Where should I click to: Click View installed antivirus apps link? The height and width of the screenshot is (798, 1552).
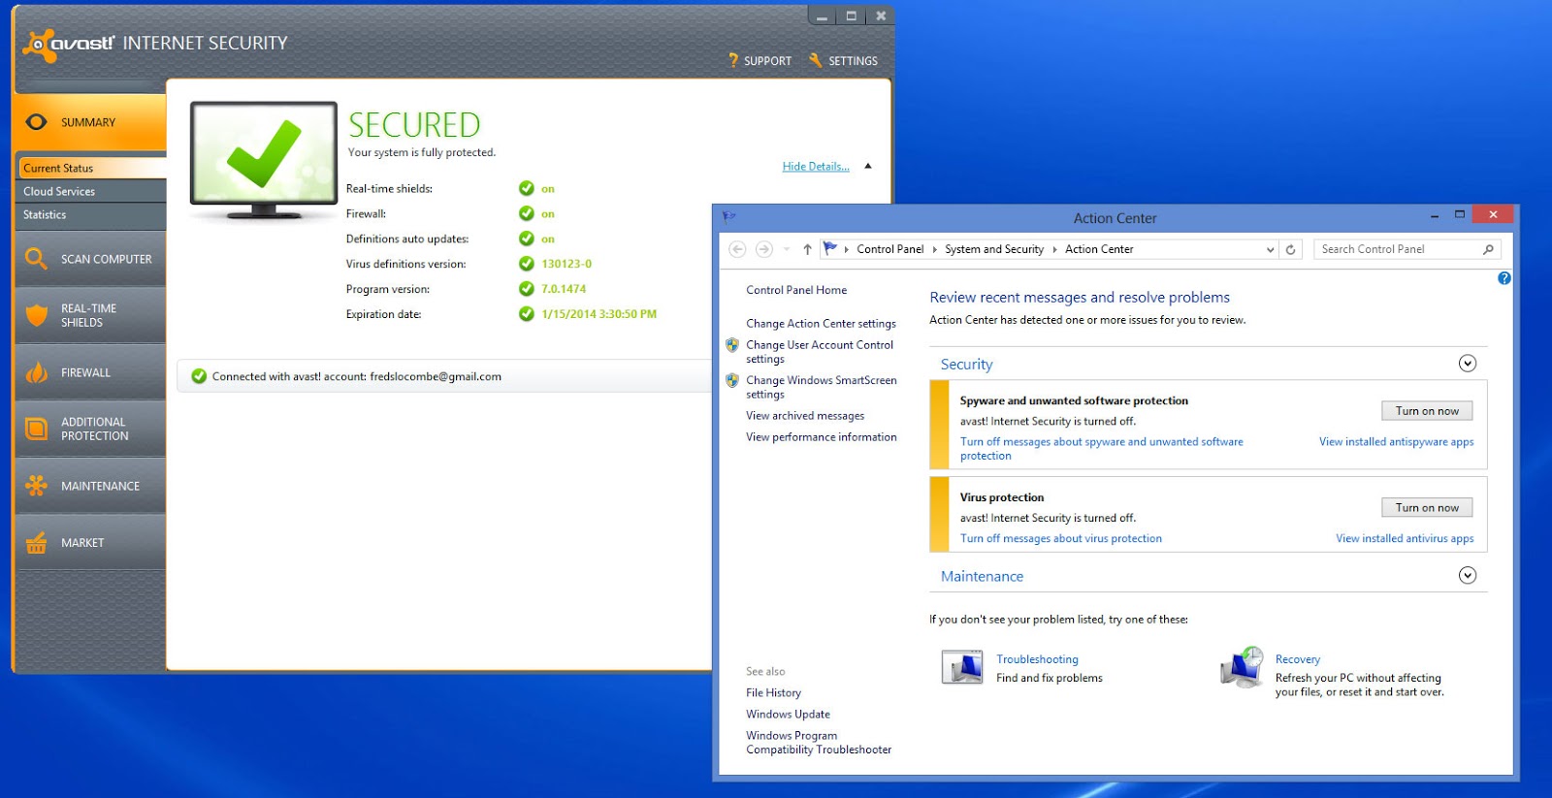coord(1405,539)
